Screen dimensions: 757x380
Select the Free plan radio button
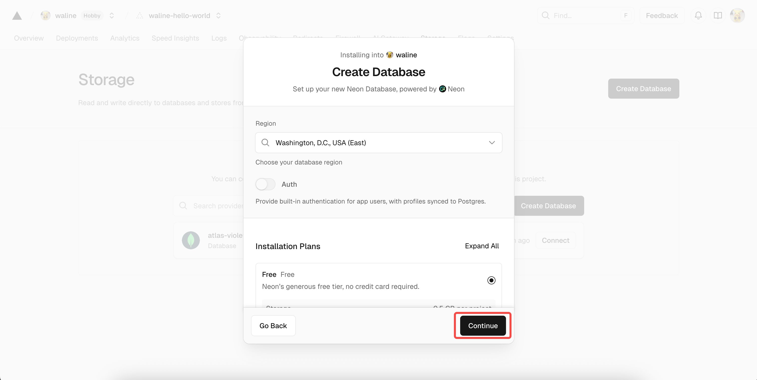(x=491, y=280)
